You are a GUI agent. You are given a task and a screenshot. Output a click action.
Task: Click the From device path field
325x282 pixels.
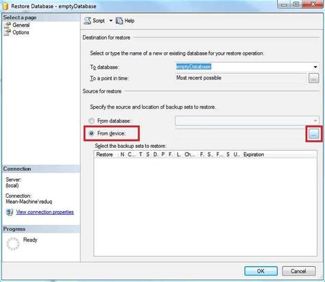click(241, 133)
